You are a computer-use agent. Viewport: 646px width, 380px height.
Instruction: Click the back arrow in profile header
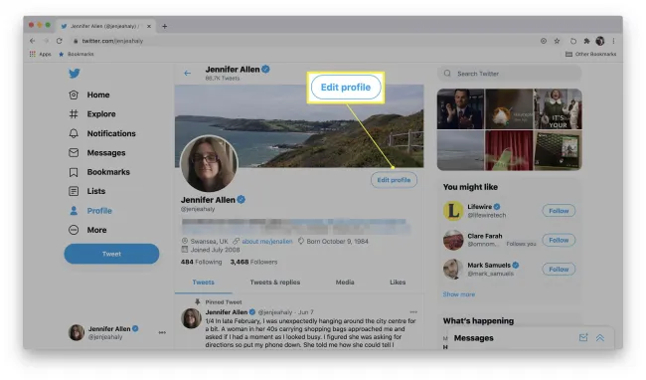click(x=188, y=74)
